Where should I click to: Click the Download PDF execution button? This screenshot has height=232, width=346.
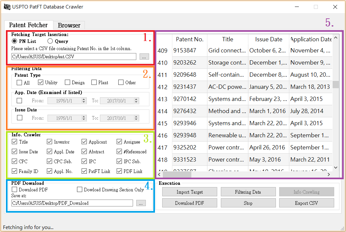click(190, 203)
